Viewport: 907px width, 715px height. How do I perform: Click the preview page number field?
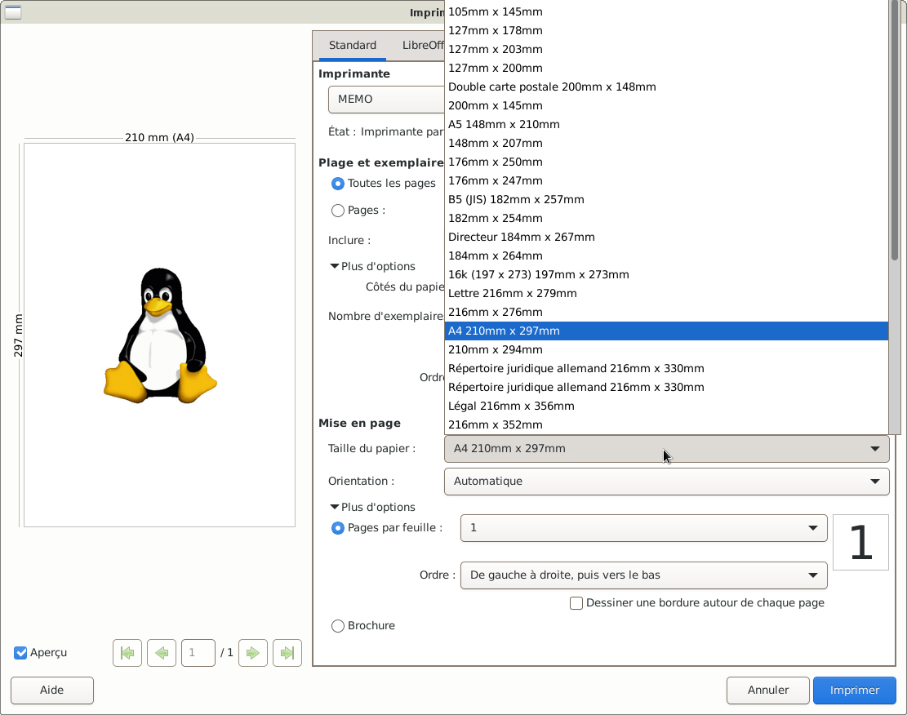[x=198, y=653]
